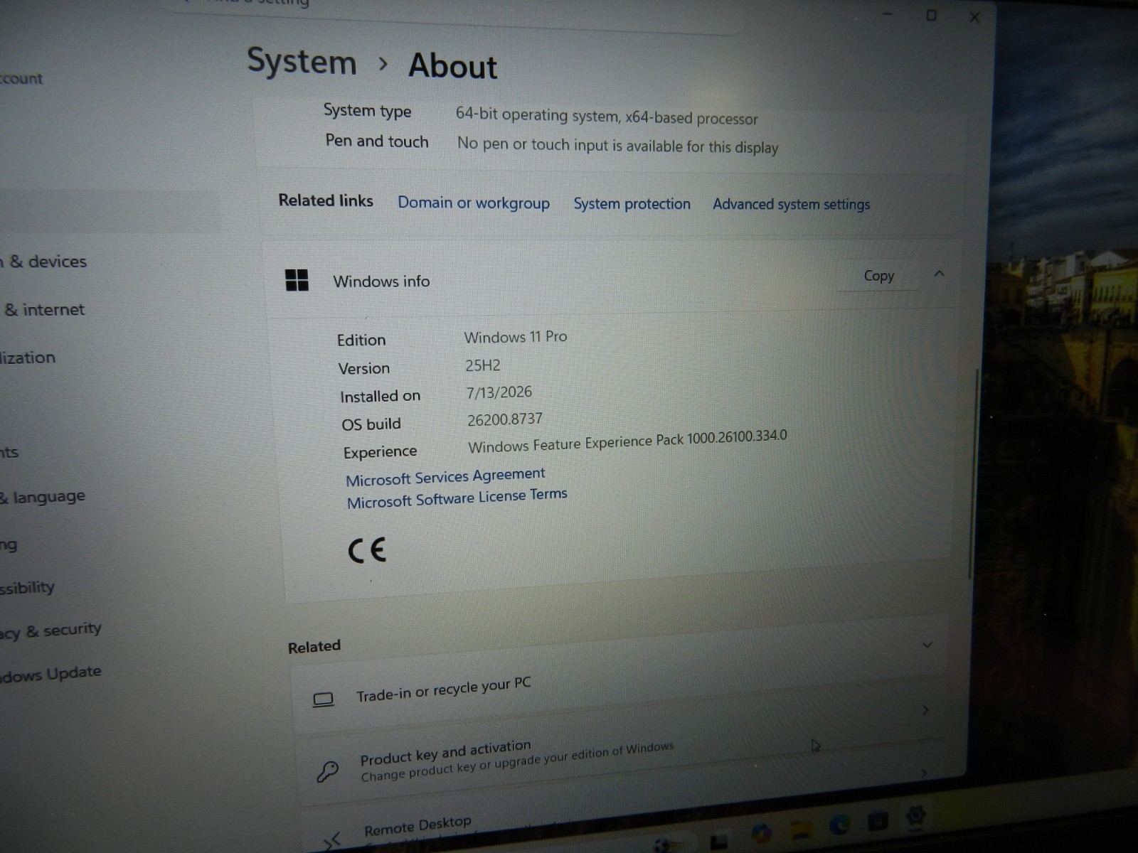1138x853 pixels.
Task: Maximize the Settings window
Action: click(931, 15)
